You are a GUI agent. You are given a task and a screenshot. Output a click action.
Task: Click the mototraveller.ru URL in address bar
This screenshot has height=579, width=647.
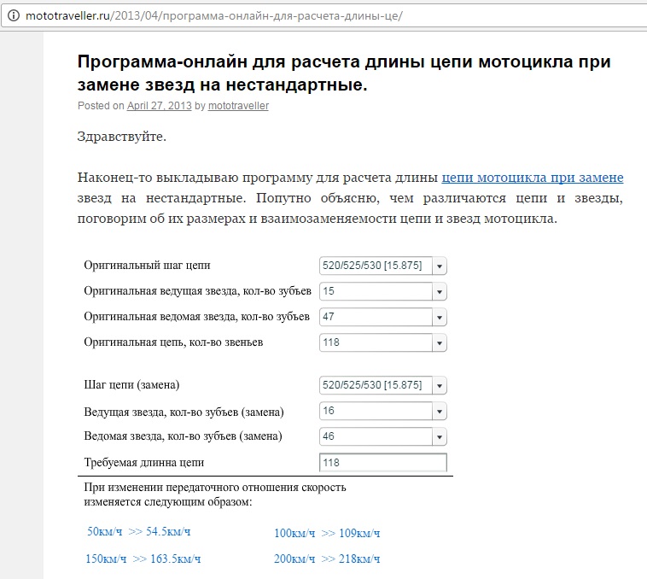(x=213, y=16)
